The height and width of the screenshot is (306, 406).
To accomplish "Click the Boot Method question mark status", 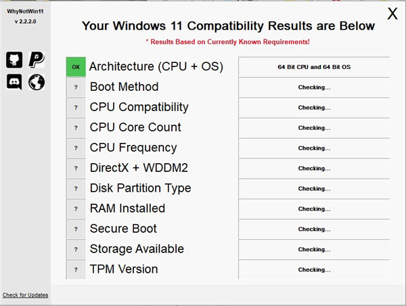I will click(76, 87).
